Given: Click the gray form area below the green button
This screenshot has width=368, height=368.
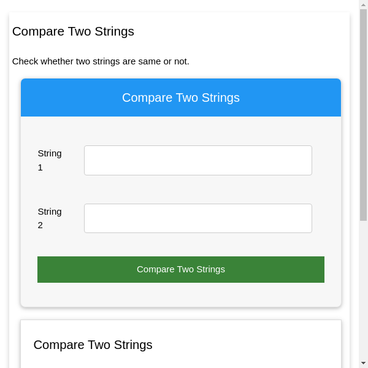Looking at the screenshot, I should pyautogui.click(x=180, y=294).
